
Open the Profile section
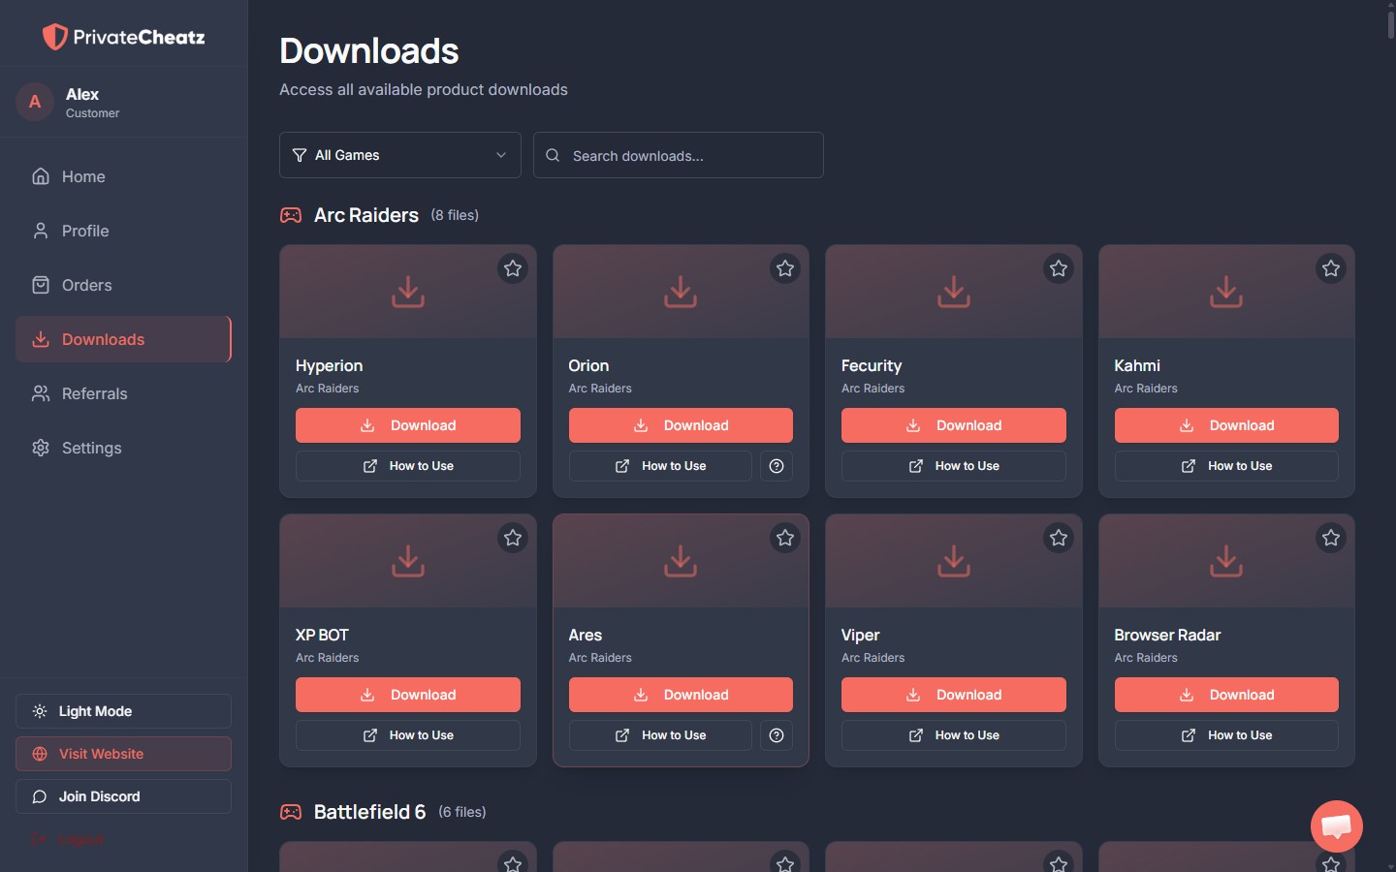click(x=123, y=231)
